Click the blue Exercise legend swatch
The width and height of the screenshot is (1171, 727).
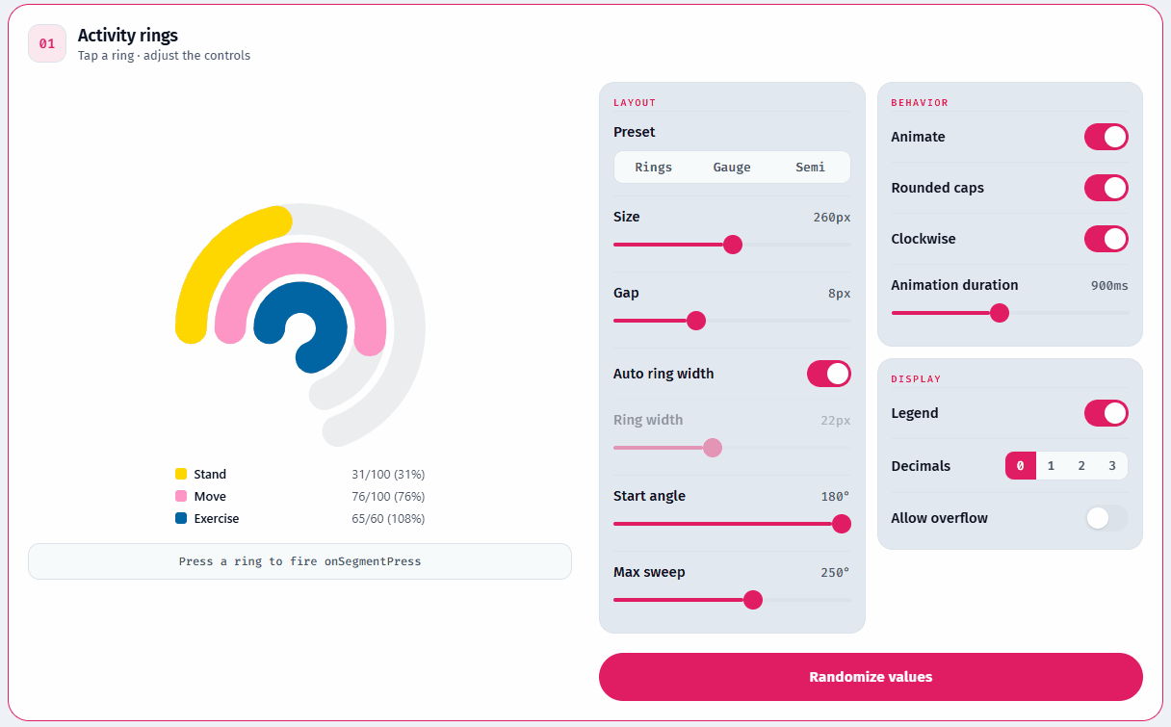coord(181,518)
